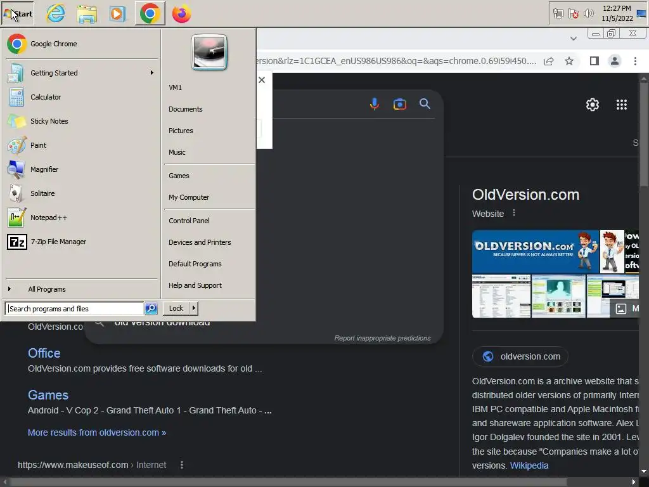Viewport: 649px width, 487px height.
Task: Share this page icon in address bar
Action: coord(549,62)
